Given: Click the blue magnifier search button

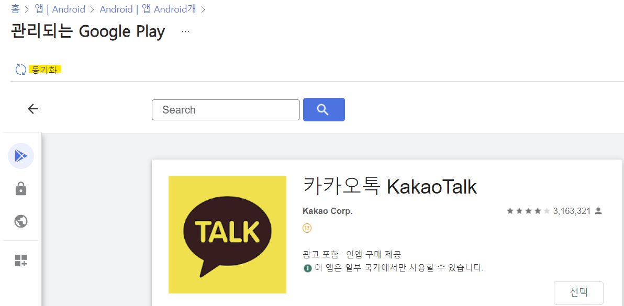Looking at the screenshot, I should pyautogui.click(x=324, y=109).
